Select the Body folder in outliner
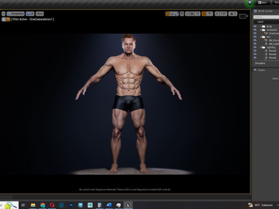The height and width of the screenshot is (209, 279). click(x=269, y=26)
